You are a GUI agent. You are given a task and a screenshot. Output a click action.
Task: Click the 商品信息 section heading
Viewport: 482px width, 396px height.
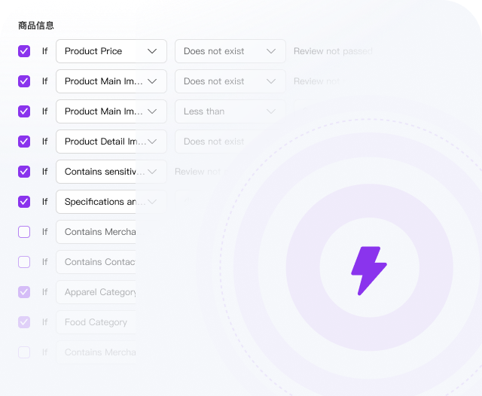[x=36, y=26]
